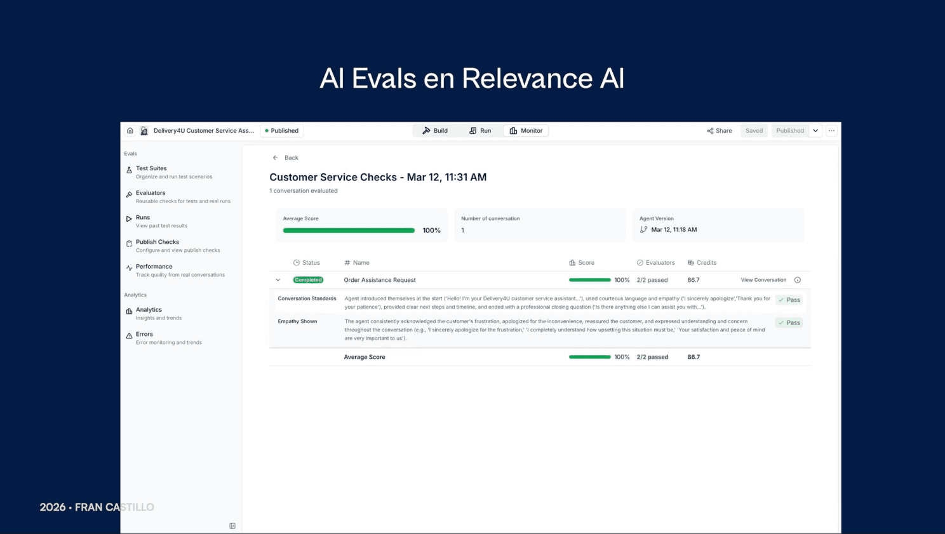Click the Back arrow link

285,157
